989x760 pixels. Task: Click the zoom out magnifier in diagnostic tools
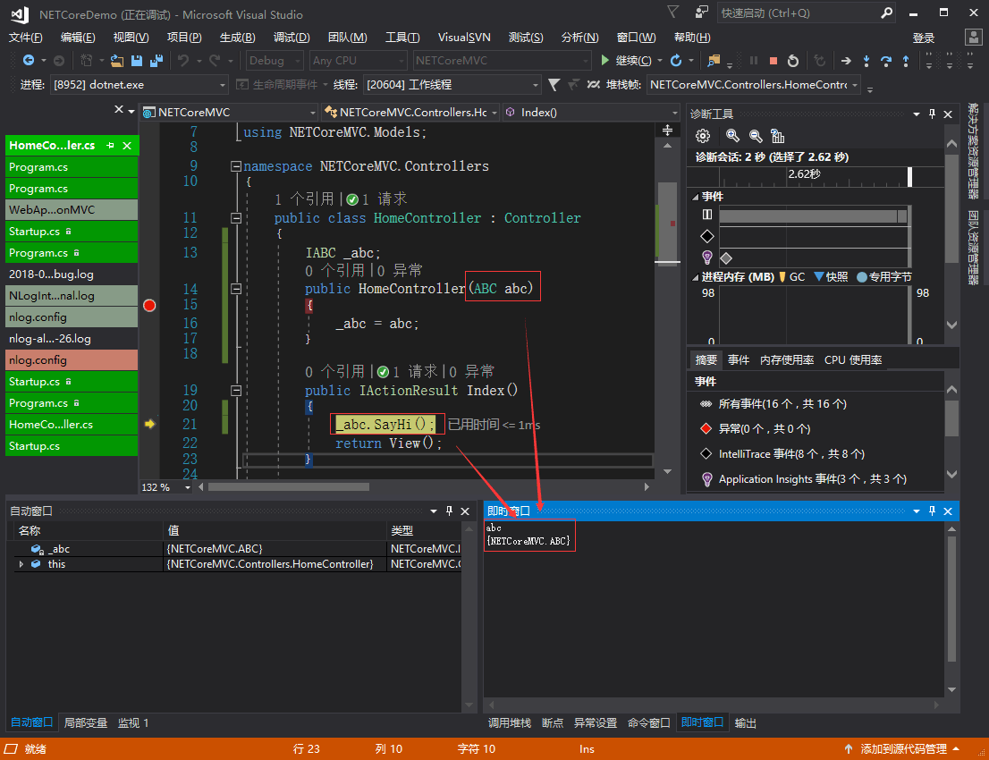[x=756, y=136]
